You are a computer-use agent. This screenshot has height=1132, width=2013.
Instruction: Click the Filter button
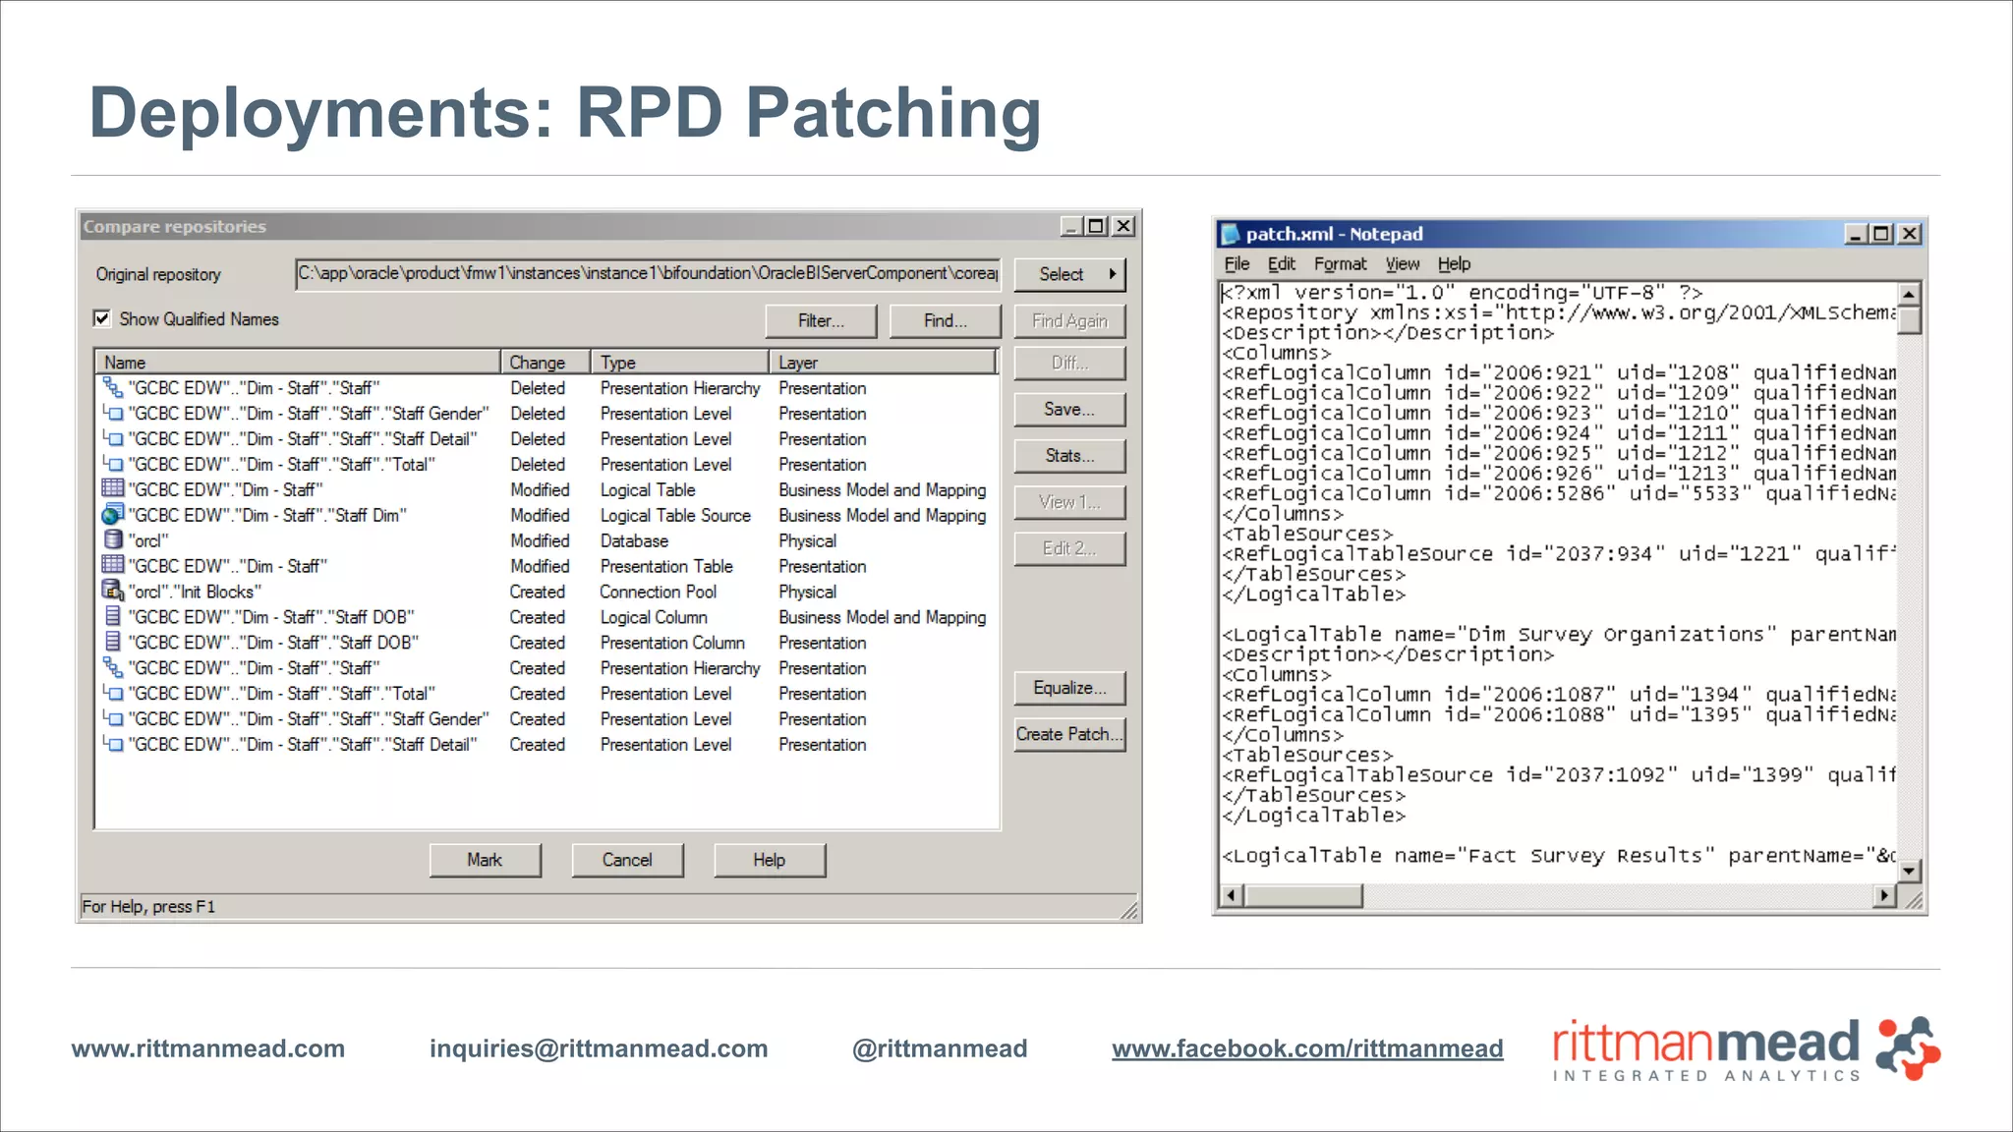tap(821, 320)
